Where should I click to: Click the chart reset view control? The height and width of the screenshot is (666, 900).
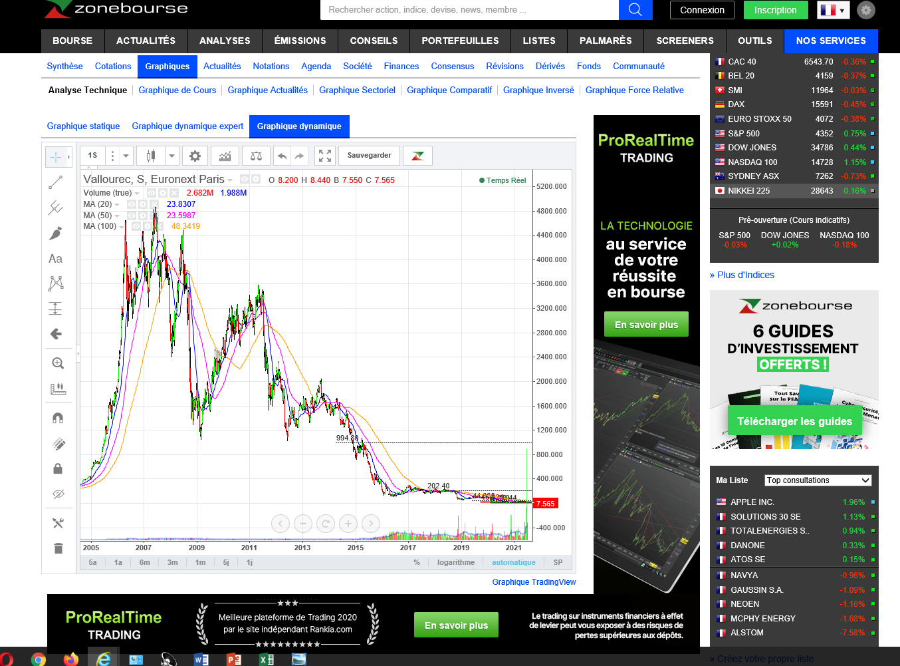coord(326,524)
